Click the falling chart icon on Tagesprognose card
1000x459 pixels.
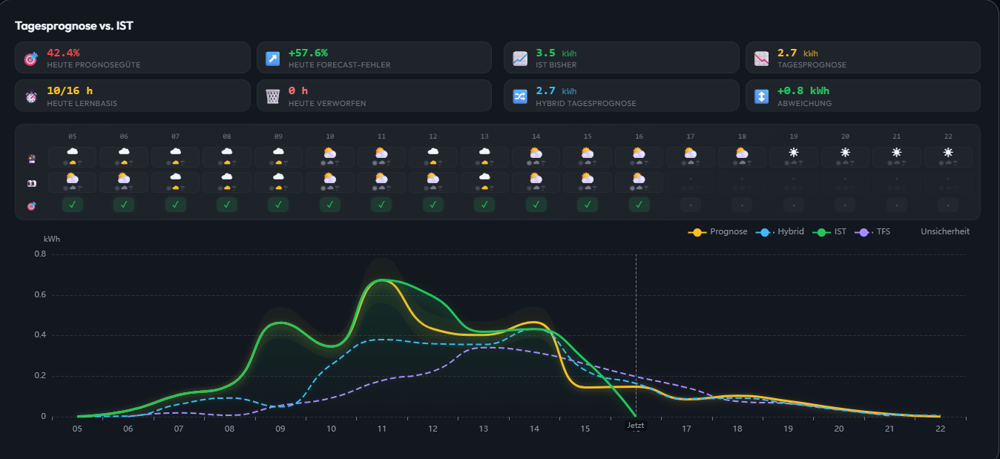coord(762,58)
